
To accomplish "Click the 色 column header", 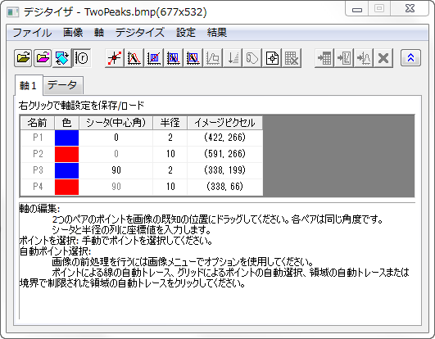I will [x=66, y=123].
